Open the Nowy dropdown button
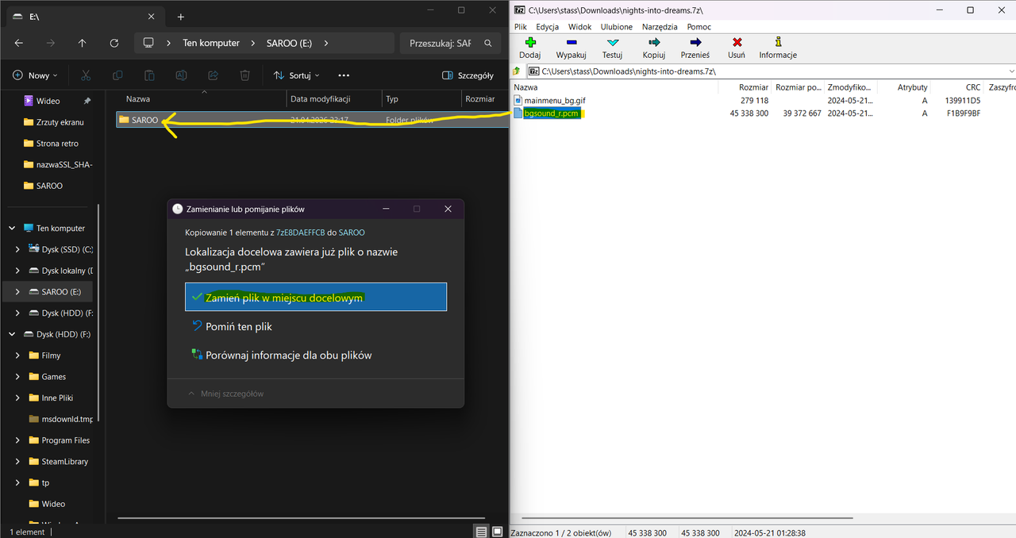 coord(35,75)
